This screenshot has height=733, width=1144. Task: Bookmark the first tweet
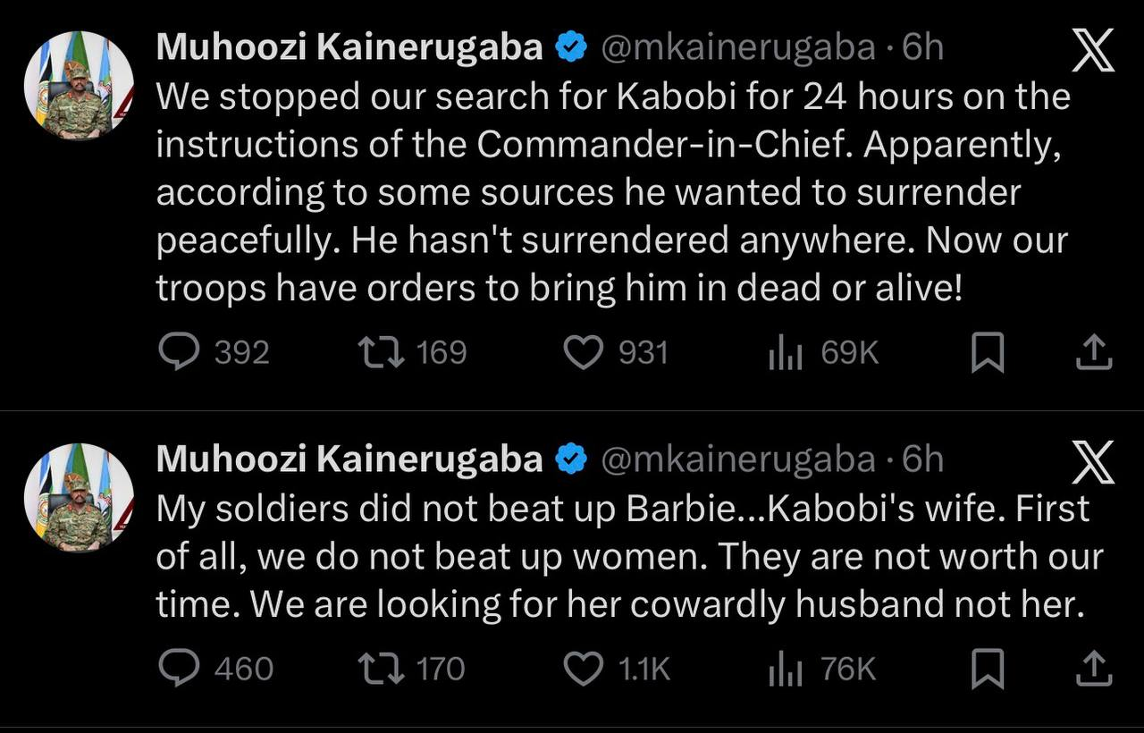pyautogui.click(x=988, y=353)
